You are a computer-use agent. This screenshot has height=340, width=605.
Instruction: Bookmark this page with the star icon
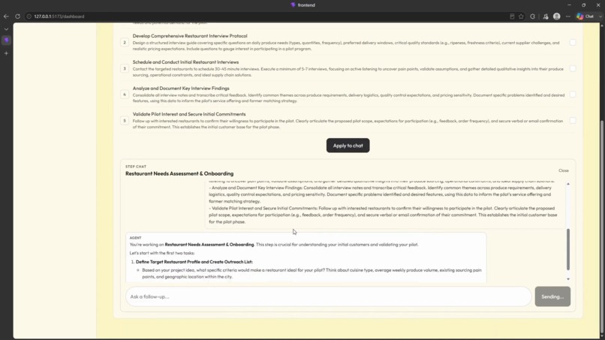tap(521, 17)
